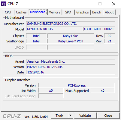Open the SPD tab

click(x=68, y=12)
